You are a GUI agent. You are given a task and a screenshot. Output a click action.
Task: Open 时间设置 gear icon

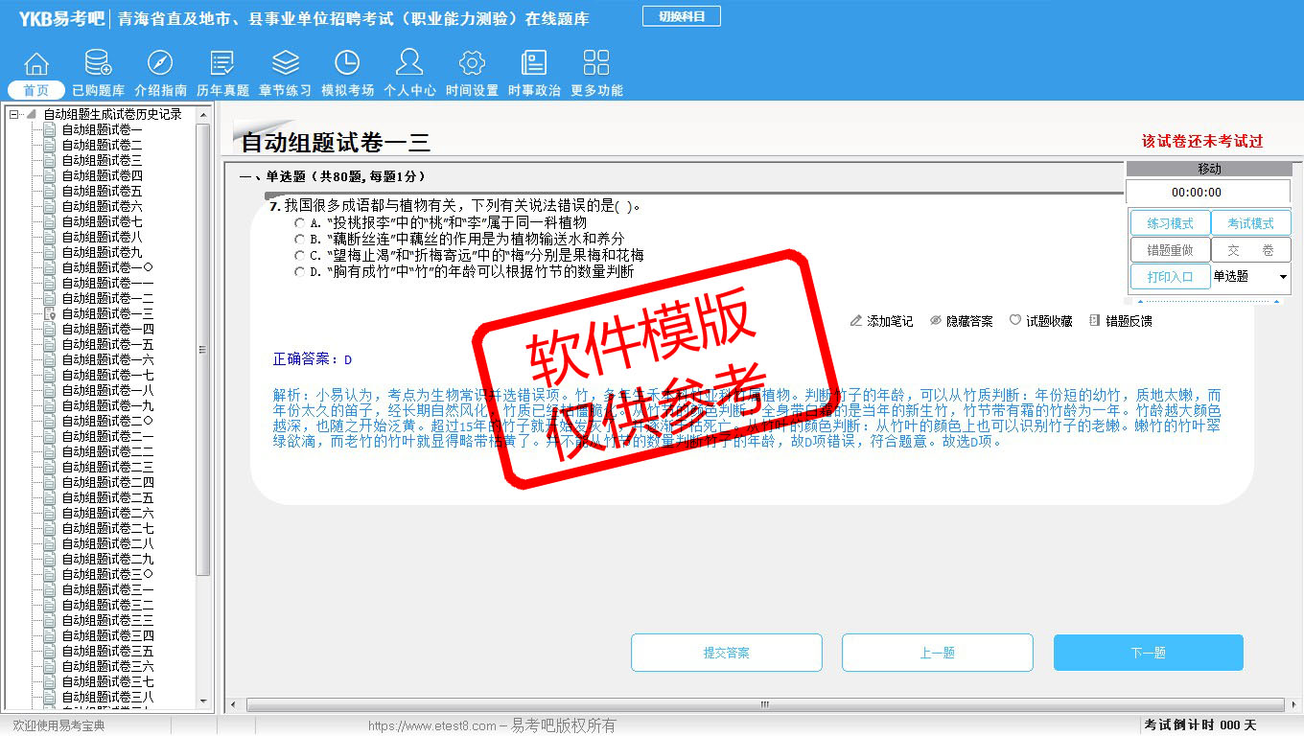tap(472, 64)
